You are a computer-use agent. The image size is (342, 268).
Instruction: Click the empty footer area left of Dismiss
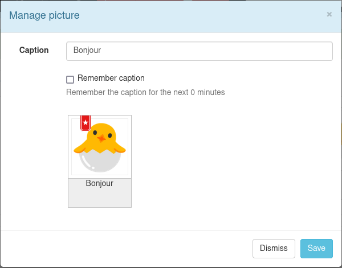[x=125, y=249]
